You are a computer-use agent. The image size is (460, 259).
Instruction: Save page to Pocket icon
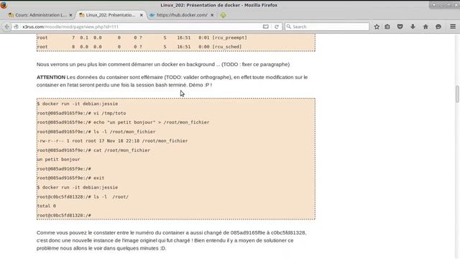point(400,27)
